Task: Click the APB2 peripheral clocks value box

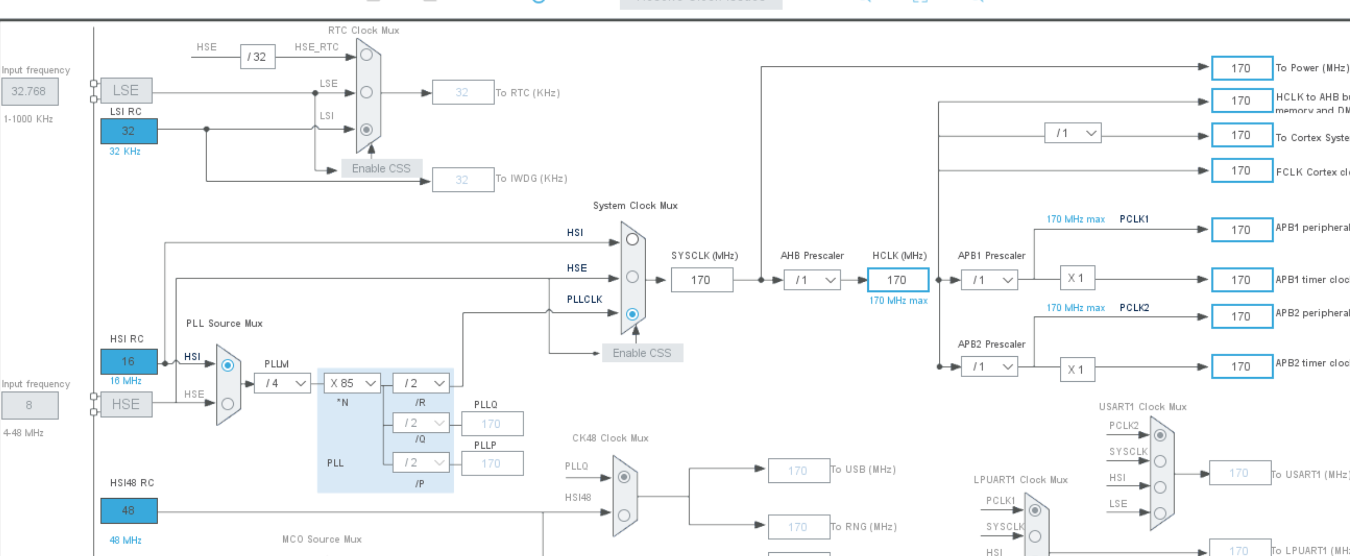Action: point(1242,317)
